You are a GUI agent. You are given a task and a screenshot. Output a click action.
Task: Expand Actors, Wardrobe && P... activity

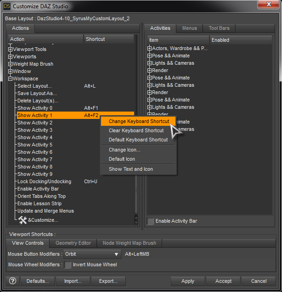pyautogui.click(x=149, y=48)
